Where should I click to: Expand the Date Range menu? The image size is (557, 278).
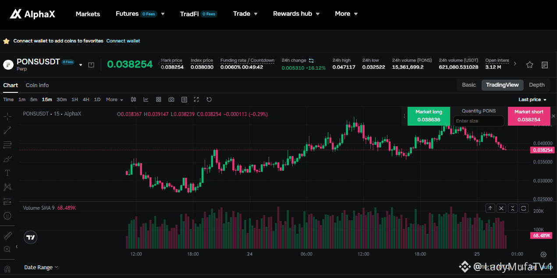[x=41, y=267]
